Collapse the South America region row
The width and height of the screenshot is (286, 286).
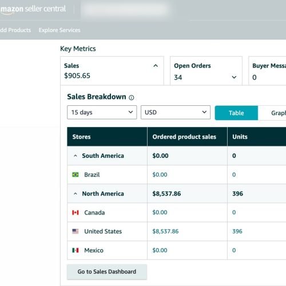click(76, 156)
